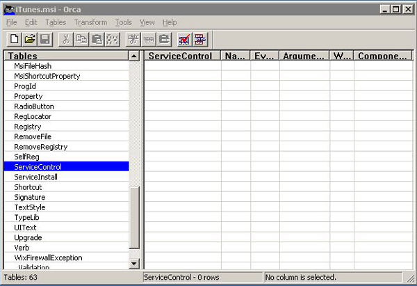Click the Tables list header

65,56
